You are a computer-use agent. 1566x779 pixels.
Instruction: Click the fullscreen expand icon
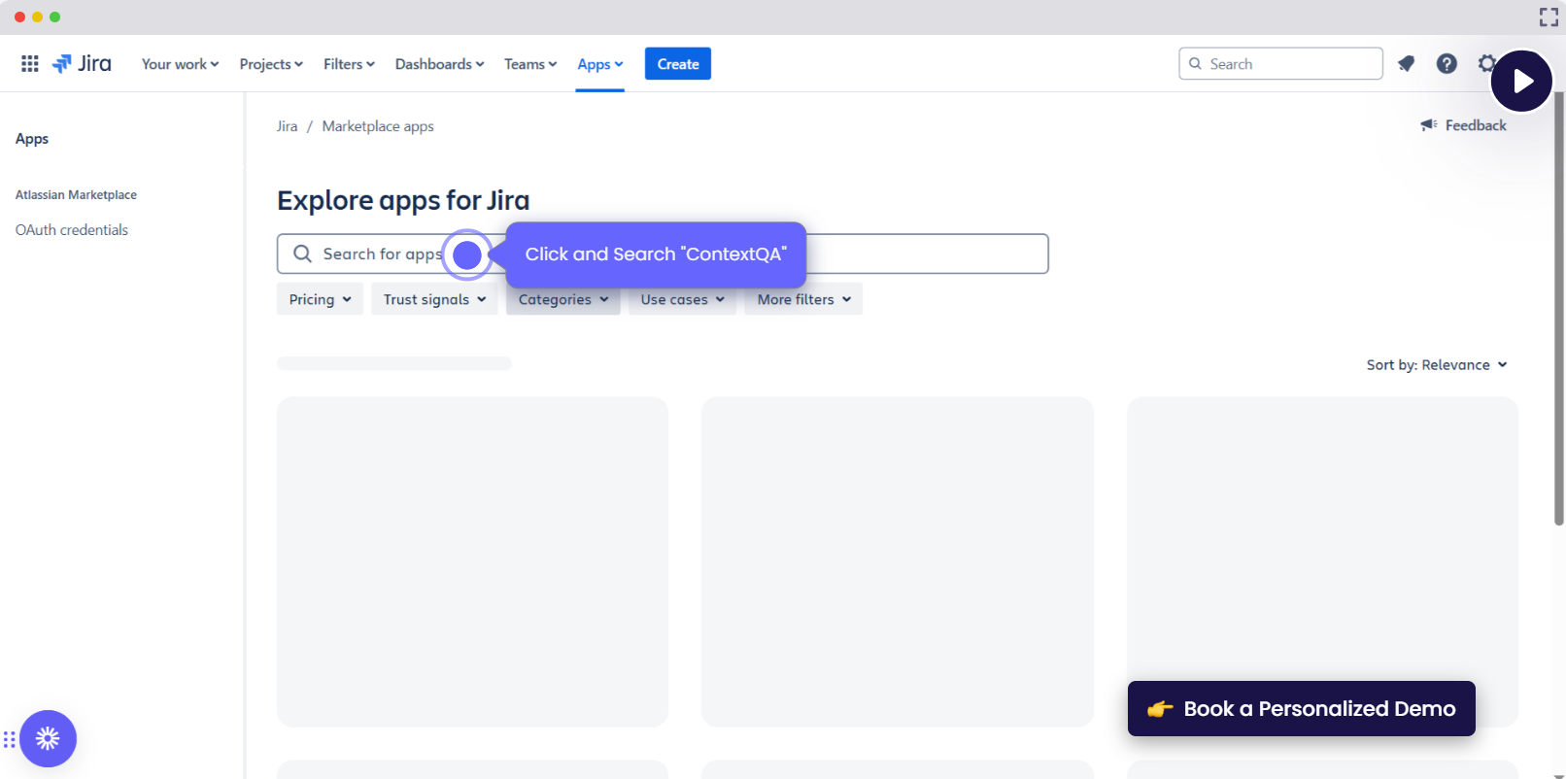pyautogui.click(x=1549, y=17)
